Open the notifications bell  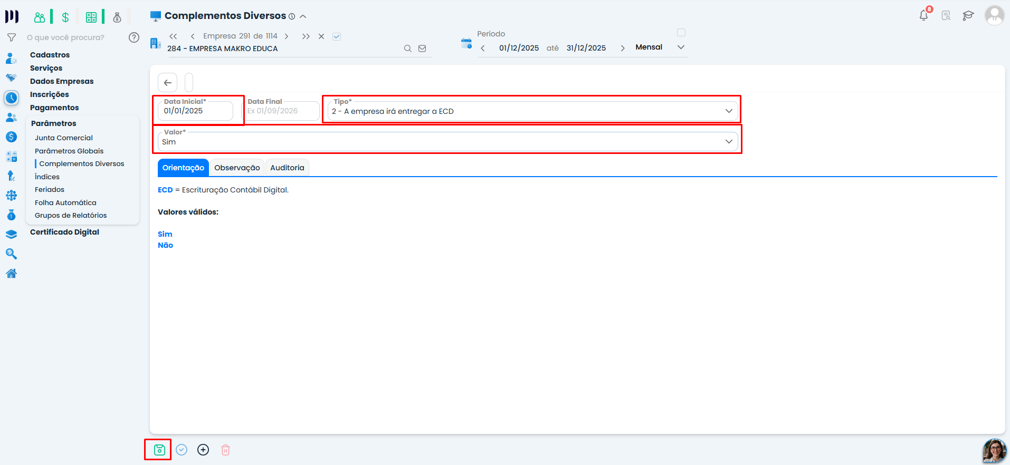pyautogui.click(x=923, y=15)
